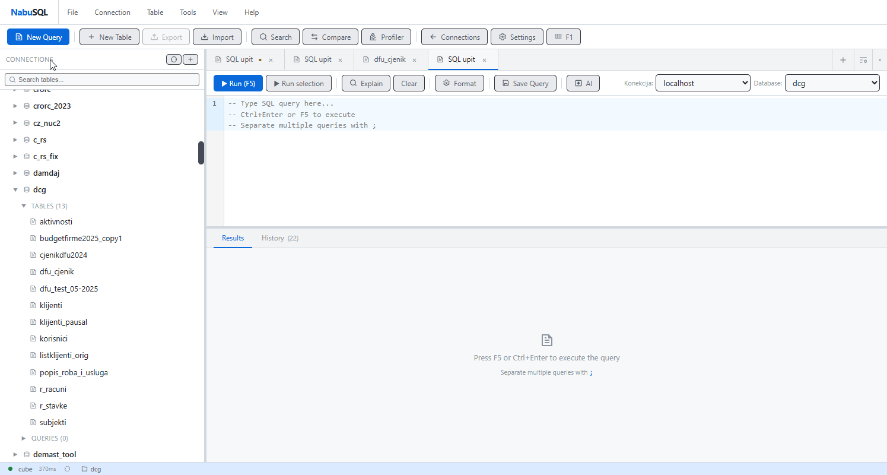
Task: Close the first SQL upit tab
Action: pyautogui.click(x=271, y=60)
